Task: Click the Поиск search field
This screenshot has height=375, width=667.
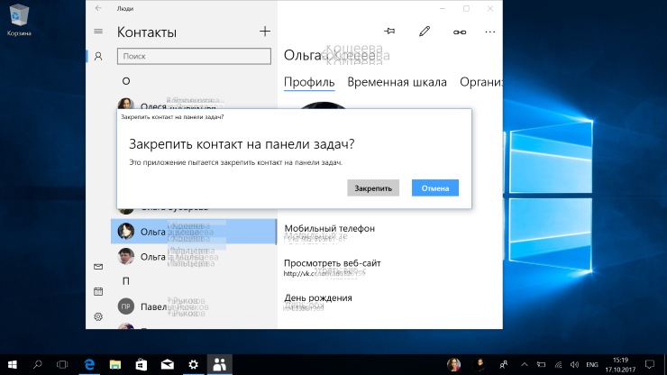Action: coord(194,56)
